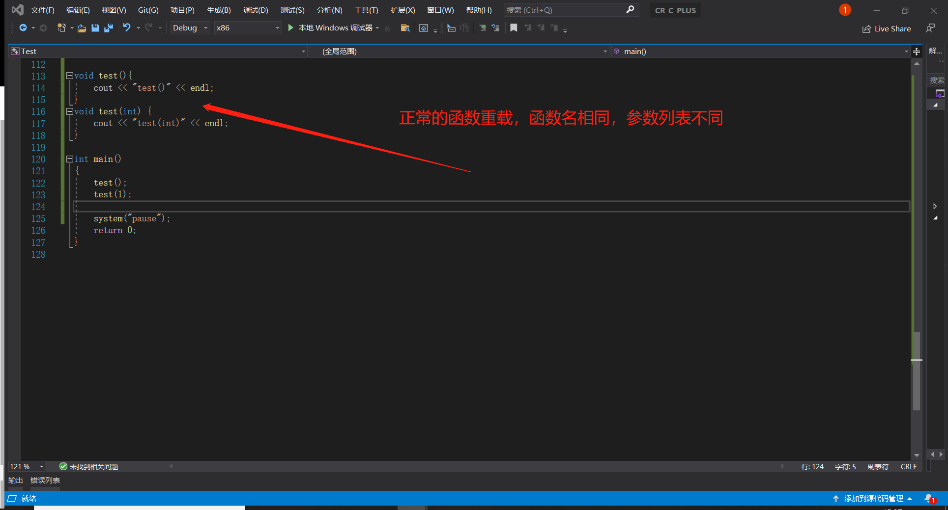Open the solution configuration Debug dropdown
Image resolution: width=948 pixels, height=510 pixels.
190,28
